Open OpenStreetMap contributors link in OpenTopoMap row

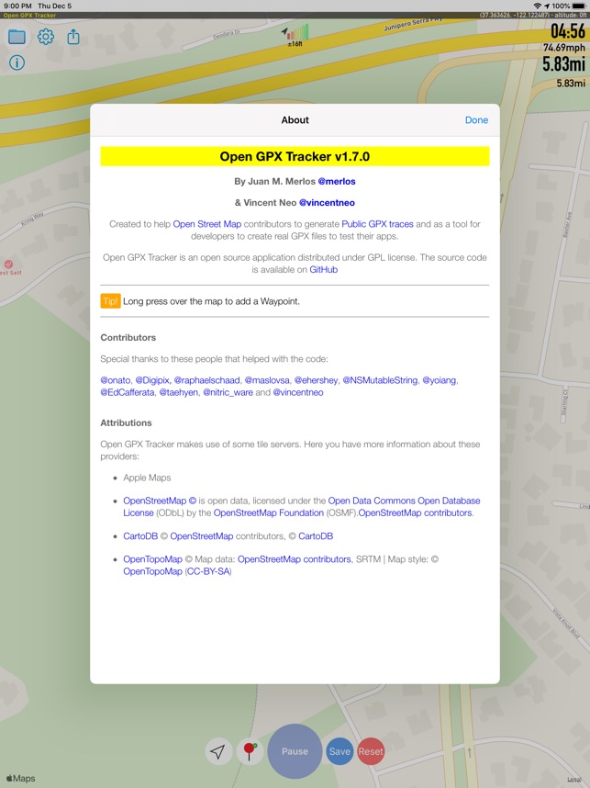295,559
